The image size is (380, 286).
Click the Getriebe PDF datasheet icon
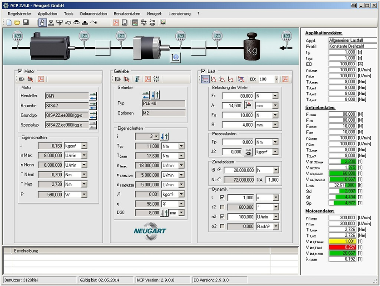point(148,79)
